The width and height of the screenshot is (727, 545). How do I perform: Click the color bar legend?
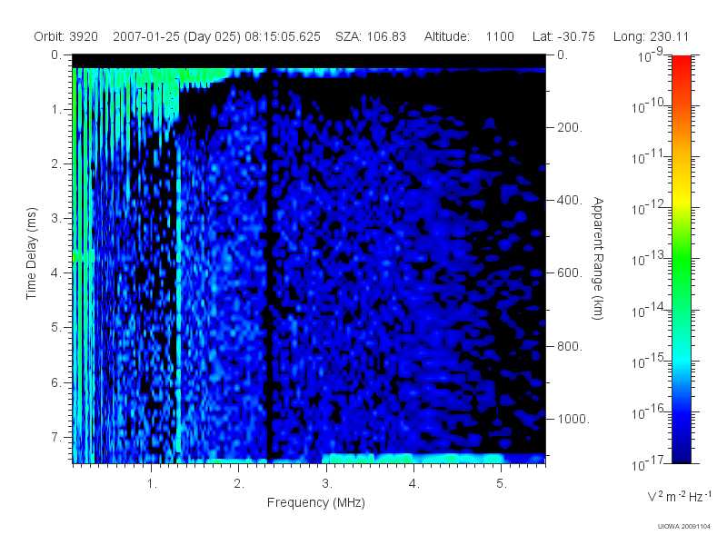[681, 259]
